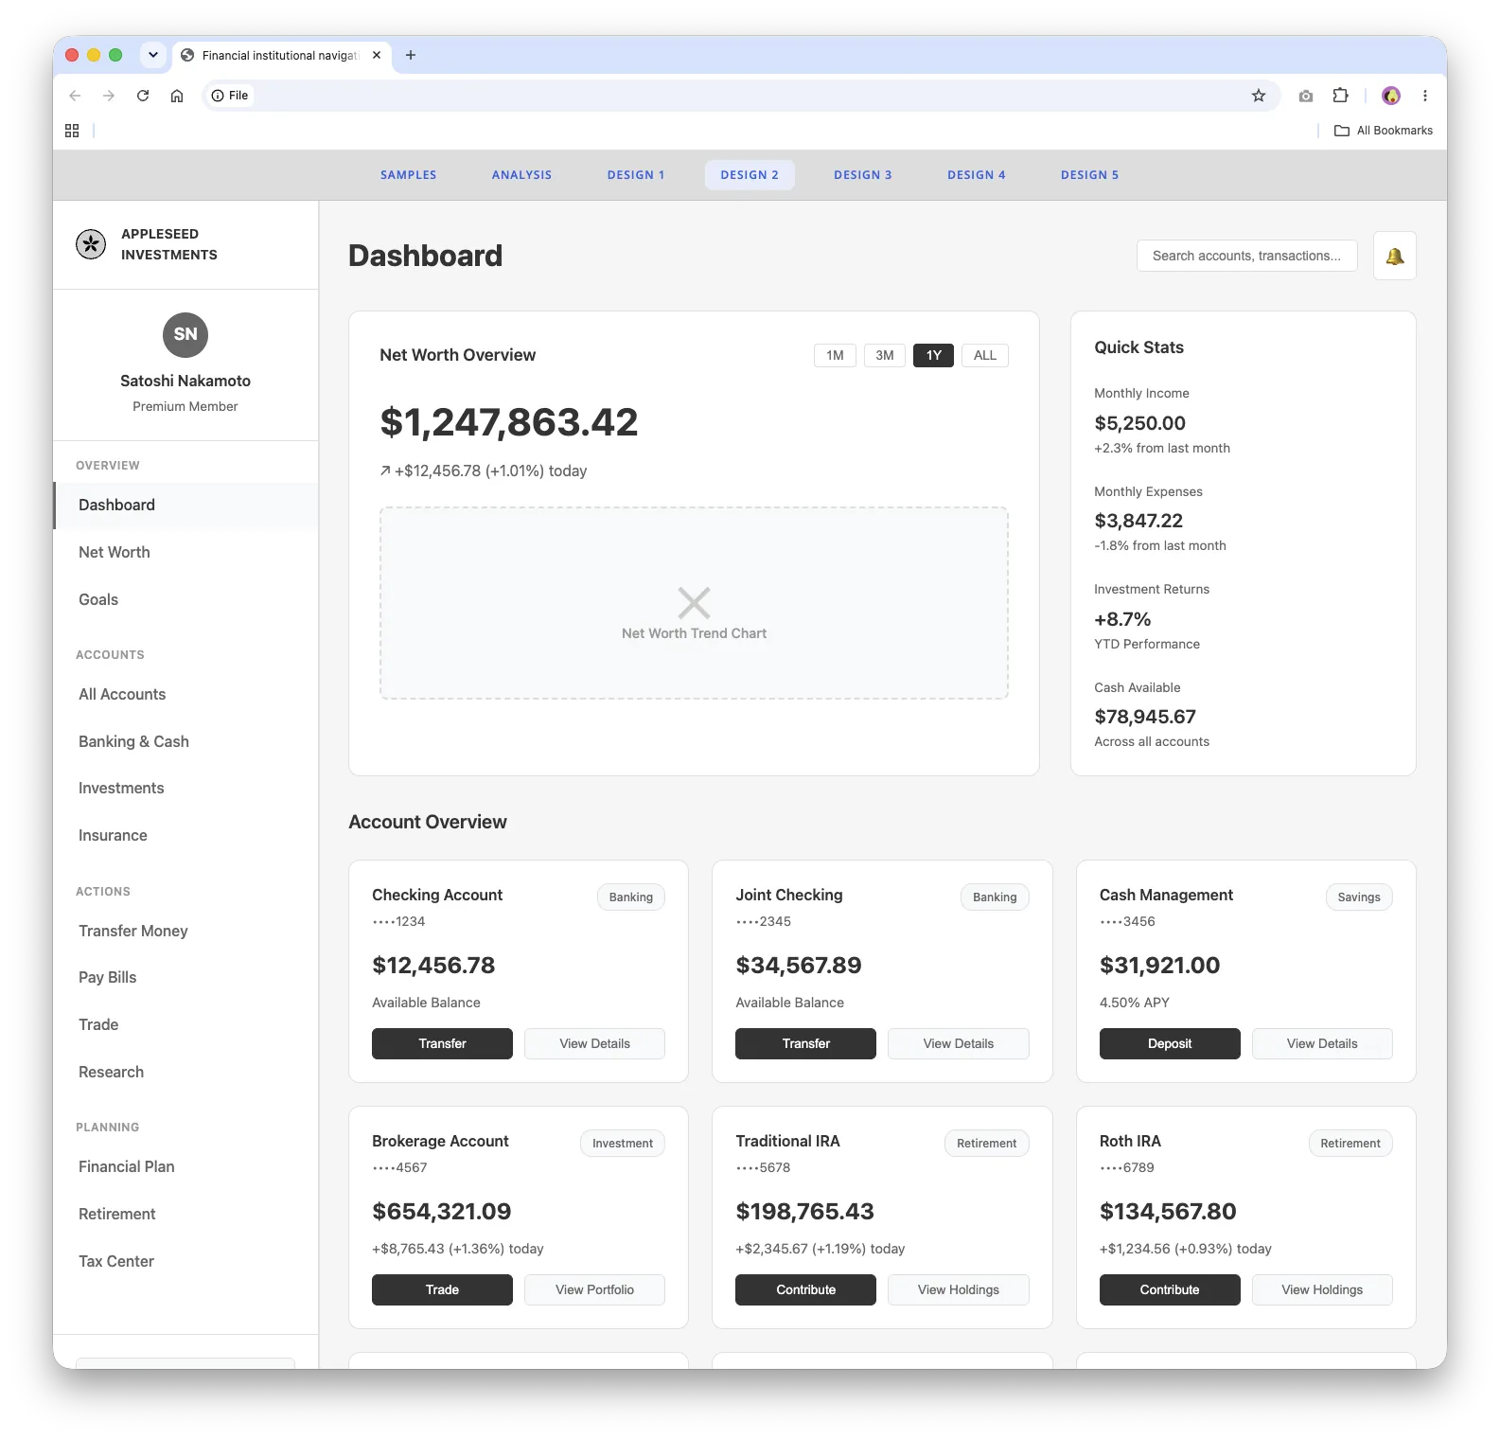1500x1439 pixels.
Task: Switch to the Design 5 tab
Action: coord(1090,175)
